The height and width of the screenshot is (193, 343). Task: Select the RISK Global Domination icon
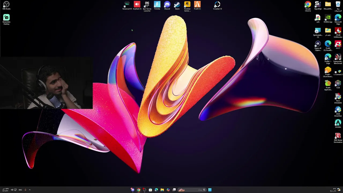click(x=338, y=138)
